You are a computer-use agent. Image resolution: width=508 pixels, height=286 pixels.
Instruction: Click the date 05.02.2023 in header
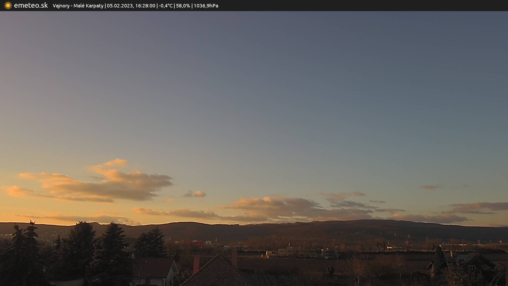point(120,6)
